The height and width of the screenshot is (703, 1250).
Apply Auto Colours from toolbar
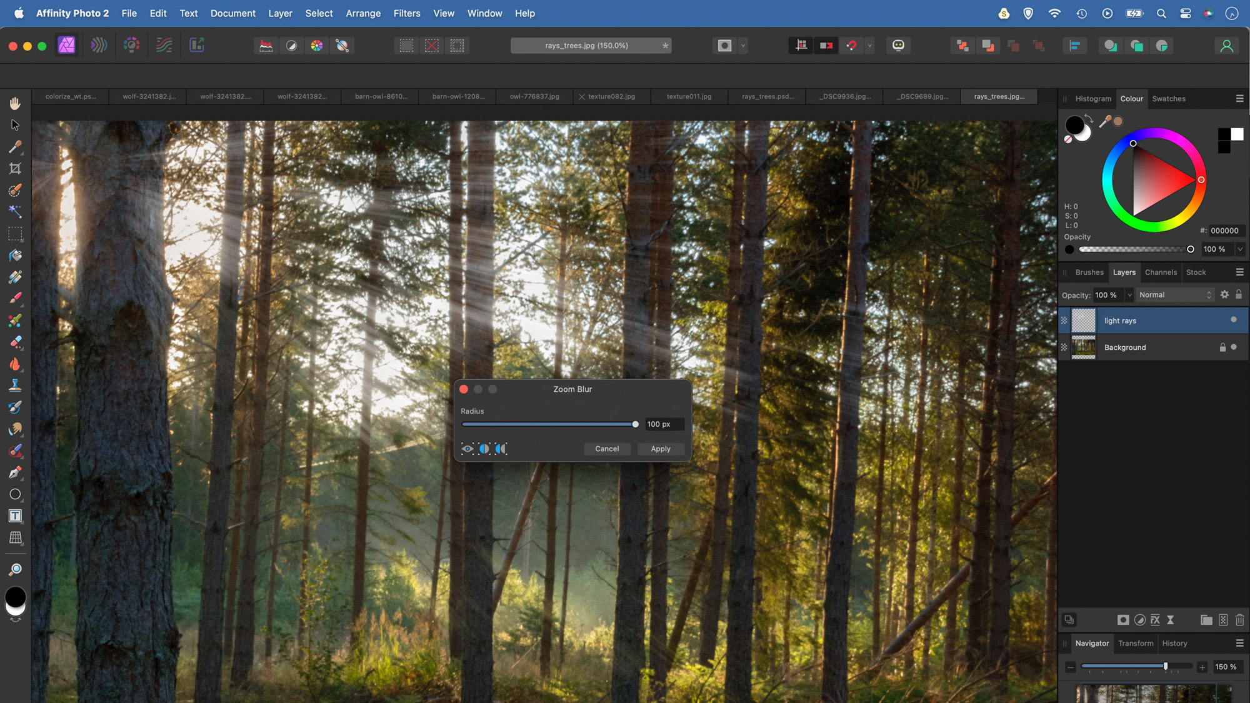317,46
